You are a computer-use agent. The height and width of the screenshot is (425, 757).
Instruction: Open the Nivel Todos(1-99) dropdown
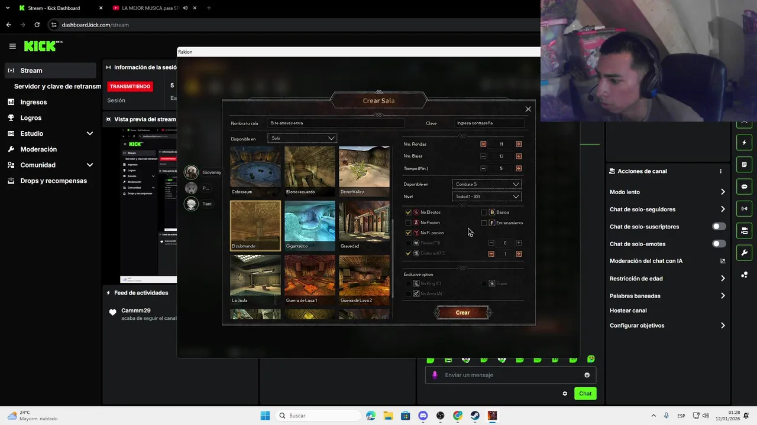(x=487, y=197)
